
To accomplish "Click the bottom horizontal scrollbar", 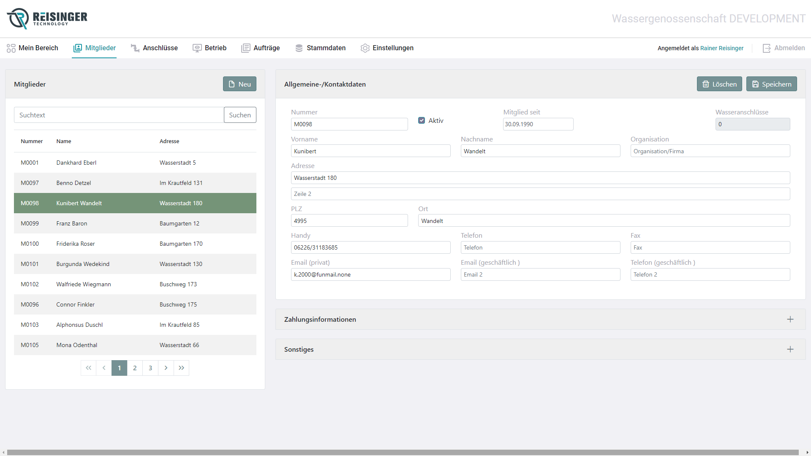I will (x=403, y=452).
